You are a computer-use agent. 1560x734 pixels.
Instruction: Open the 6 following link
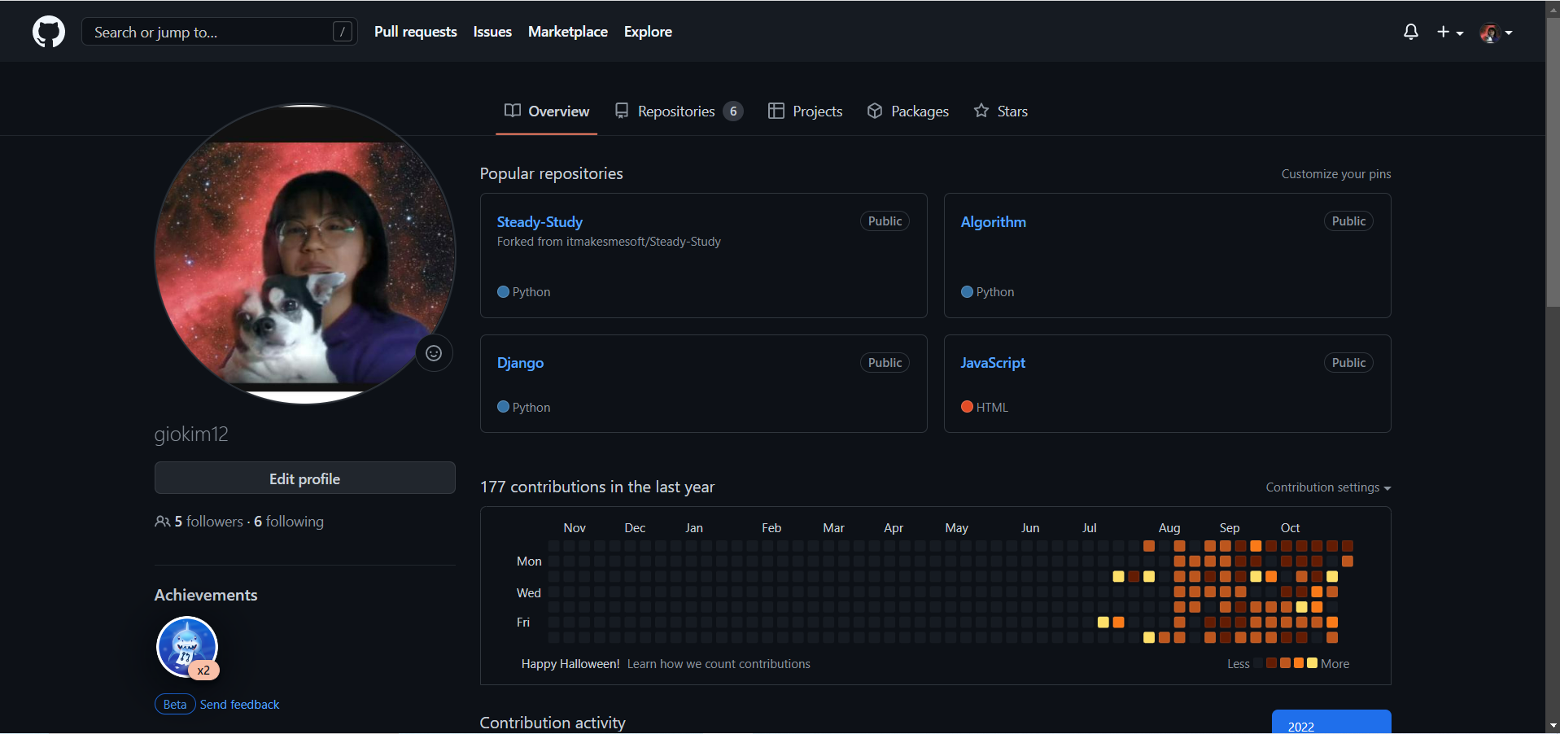pyautogui.click(x=289, y=522)
